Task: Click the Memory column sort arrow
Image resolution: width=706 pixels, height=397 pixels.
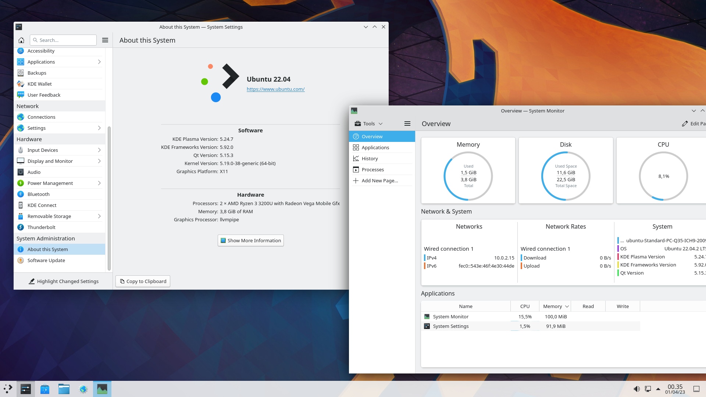Action: [567, 306]
